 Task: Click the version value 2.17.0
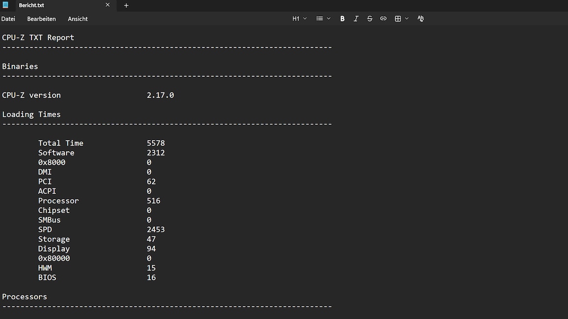pos(160,95)
